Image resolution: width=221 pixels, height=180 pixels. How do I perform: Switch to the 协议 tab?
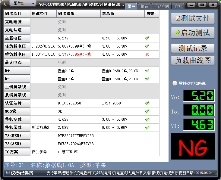pos(144,6)
